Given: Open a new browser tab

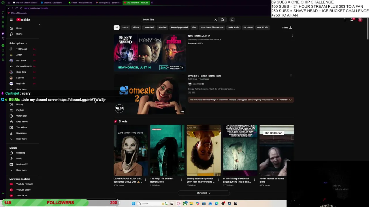Looking at the screenshot, I should (152, 3).
